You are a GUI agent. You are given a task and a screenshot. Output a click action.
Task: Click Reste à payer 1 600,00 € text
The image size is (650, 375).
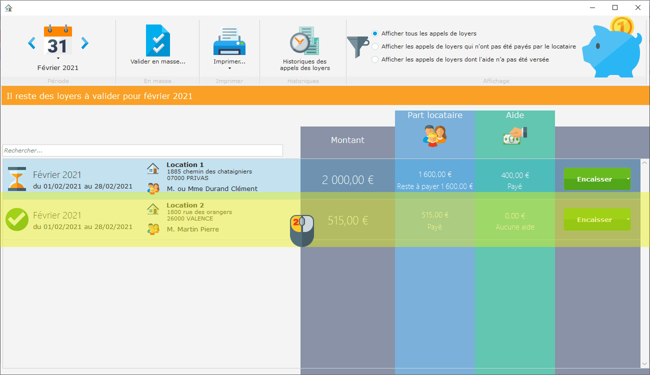click(435, 186)
